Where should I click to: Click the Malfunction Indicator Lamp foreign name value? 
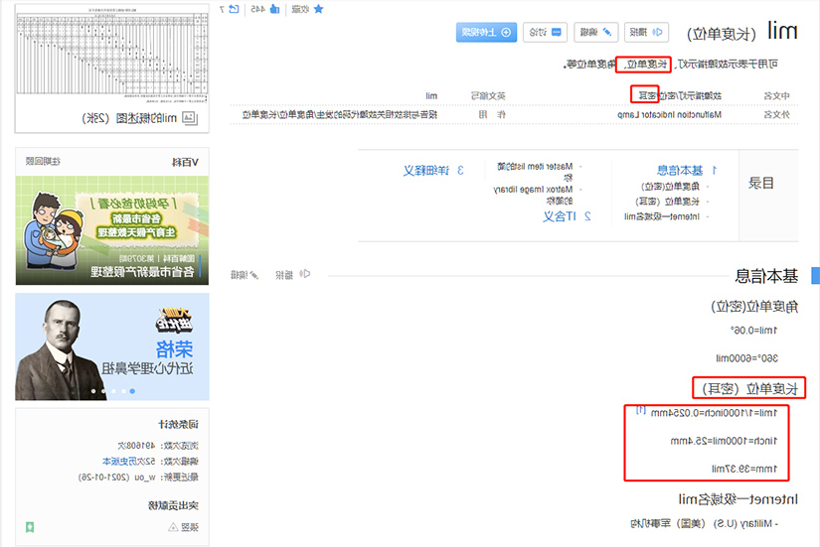click(x=669, y=114)
